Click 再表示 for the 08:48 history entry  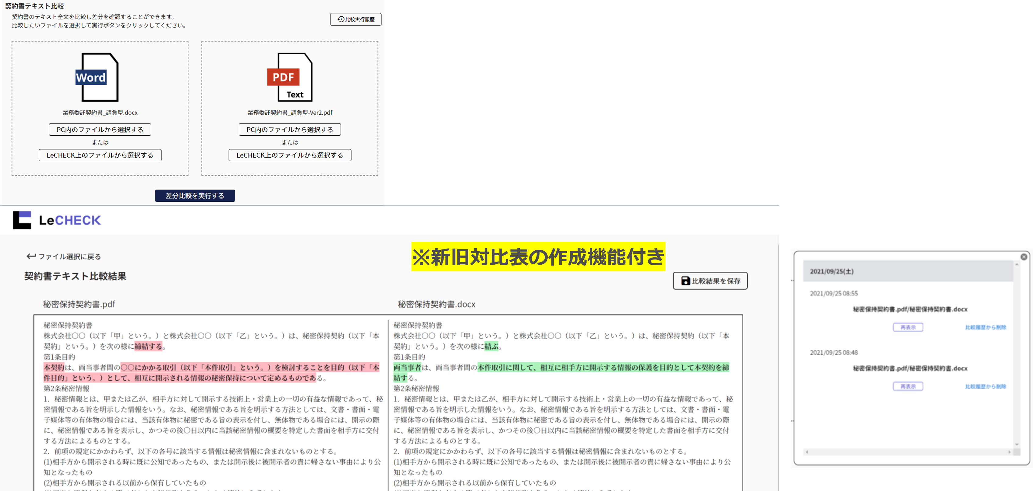(x=908, y=386)
